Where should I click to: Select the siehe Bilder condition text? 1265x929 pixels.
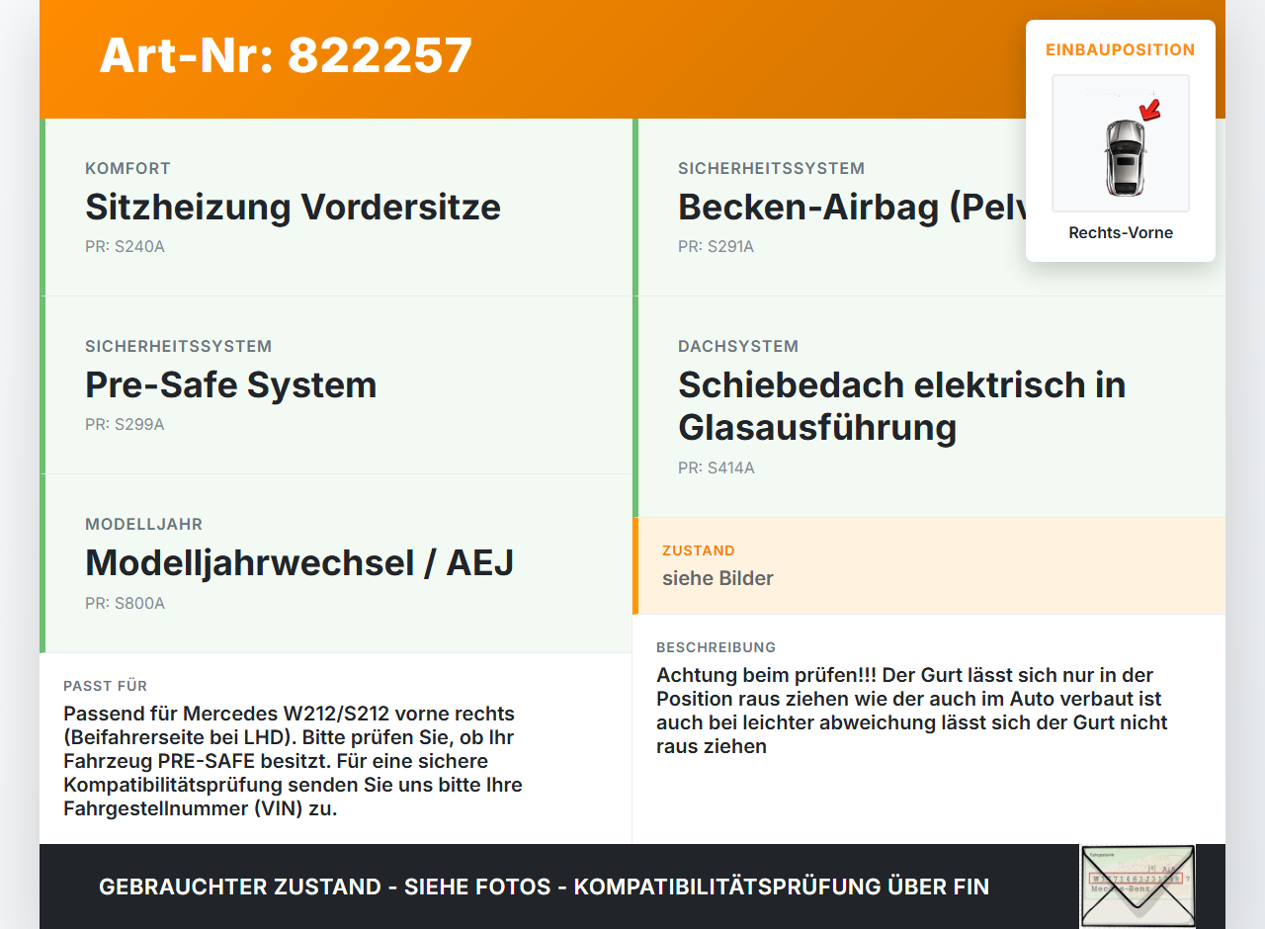pyautogui.click(x=717, y=578)
